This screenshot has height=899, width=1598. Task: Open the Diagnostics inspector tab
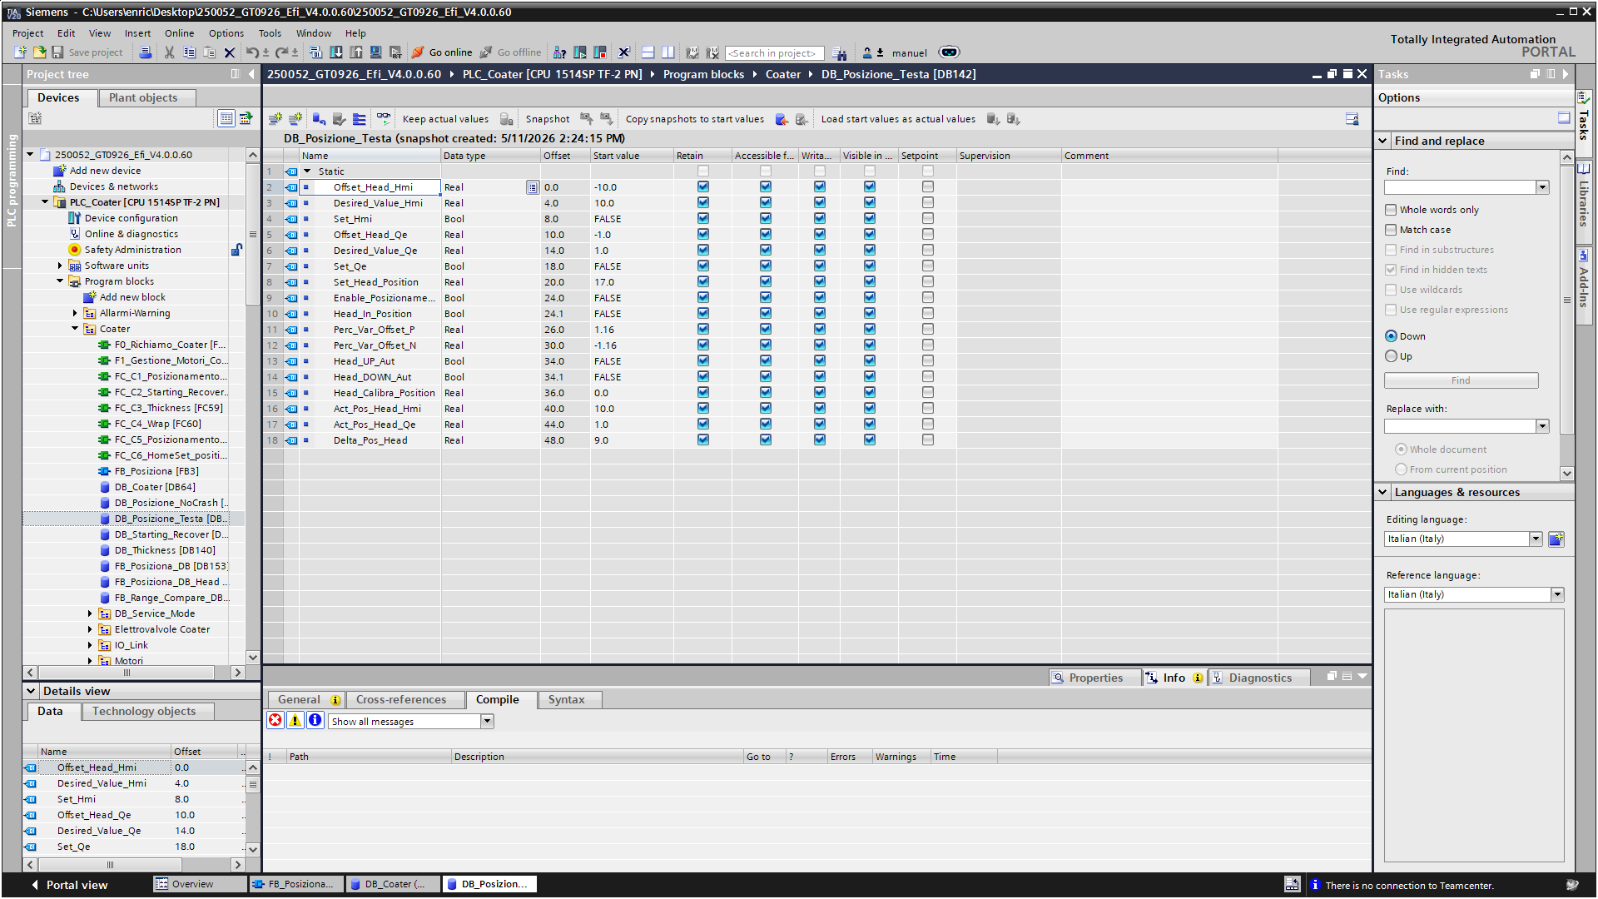1259,678
